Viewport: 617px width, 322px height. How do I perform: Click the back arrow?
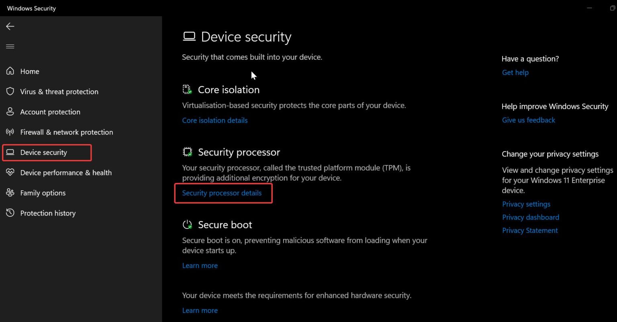click(10, 26)
